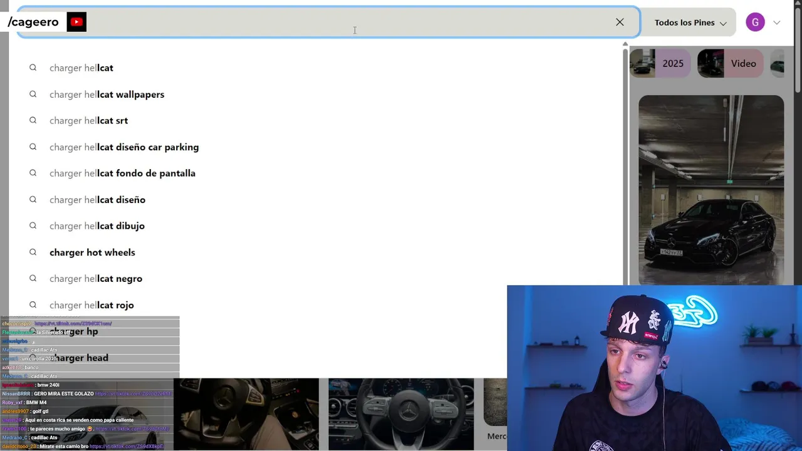802x451 pixels.
Task: Select suggestion "charger head"
Action: (x=79, y=357)
